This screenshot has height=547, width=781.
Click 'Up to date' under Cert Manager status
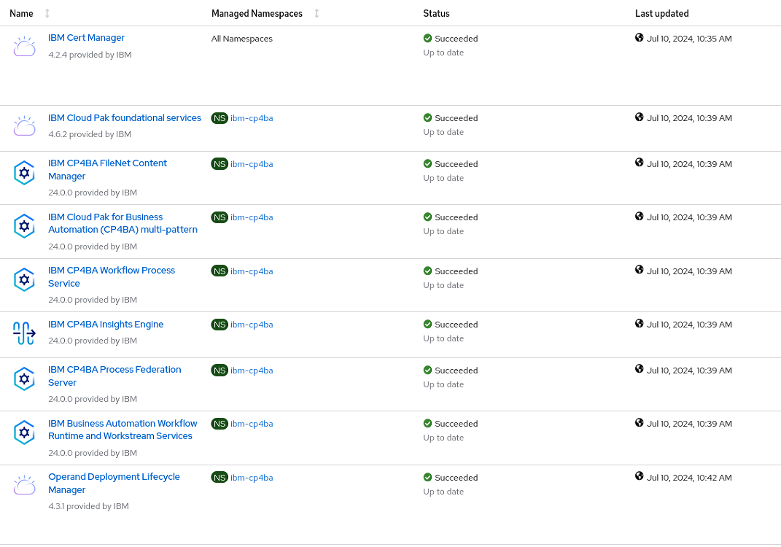[x=443, y=53]
